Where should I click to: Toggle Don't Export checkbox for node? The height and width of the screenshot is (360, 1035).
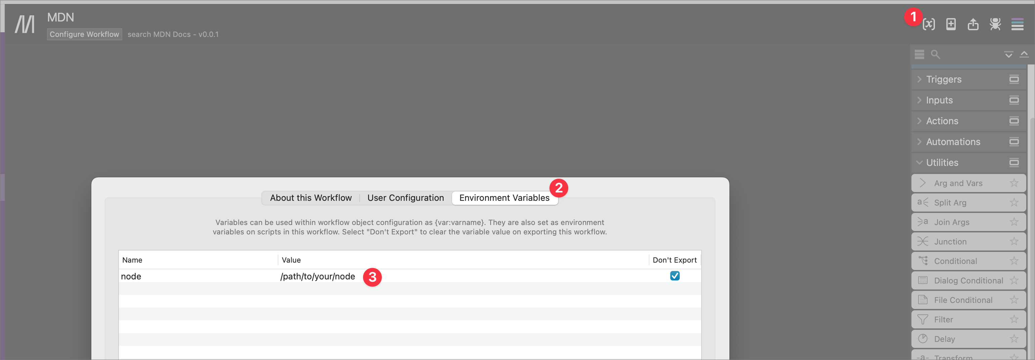(675, 276)
